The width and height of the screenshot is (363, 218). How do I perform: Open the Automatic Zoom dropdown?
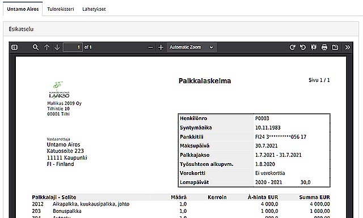192,47
